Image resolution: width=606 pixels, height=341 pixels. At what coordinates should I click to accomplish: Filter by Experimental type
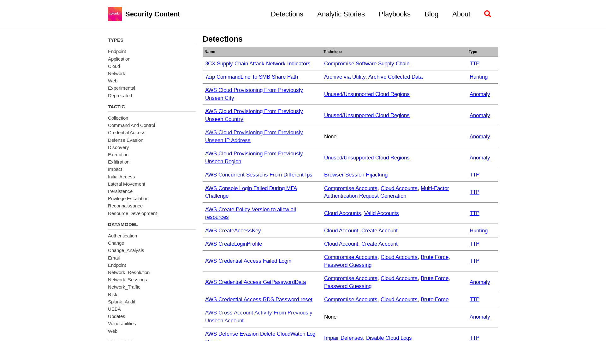[122, 88]
